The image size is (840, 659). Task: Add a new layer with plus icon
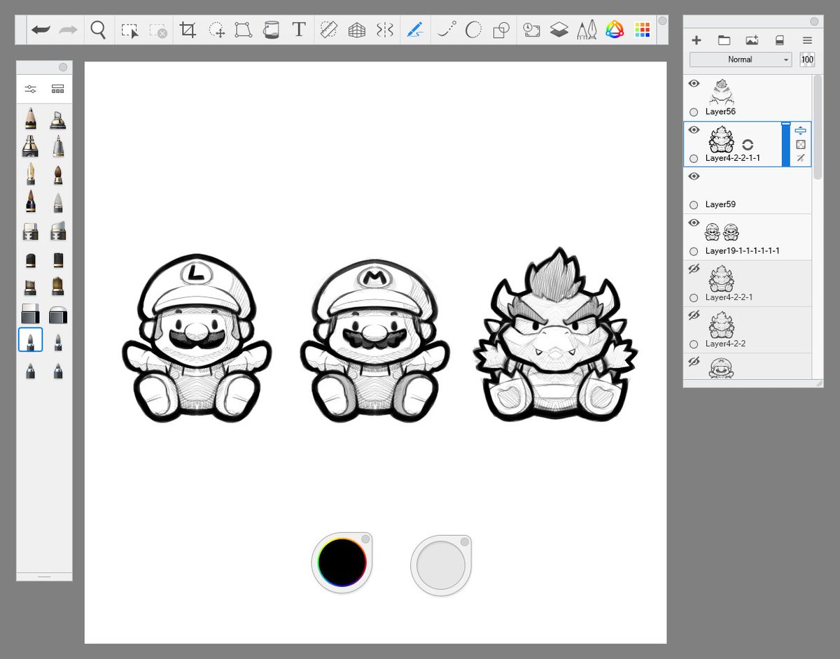coord(696,41)
